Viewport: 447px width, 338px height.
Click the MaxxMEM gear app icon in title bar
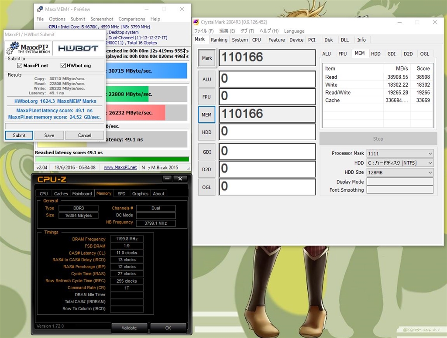point(40,9)
